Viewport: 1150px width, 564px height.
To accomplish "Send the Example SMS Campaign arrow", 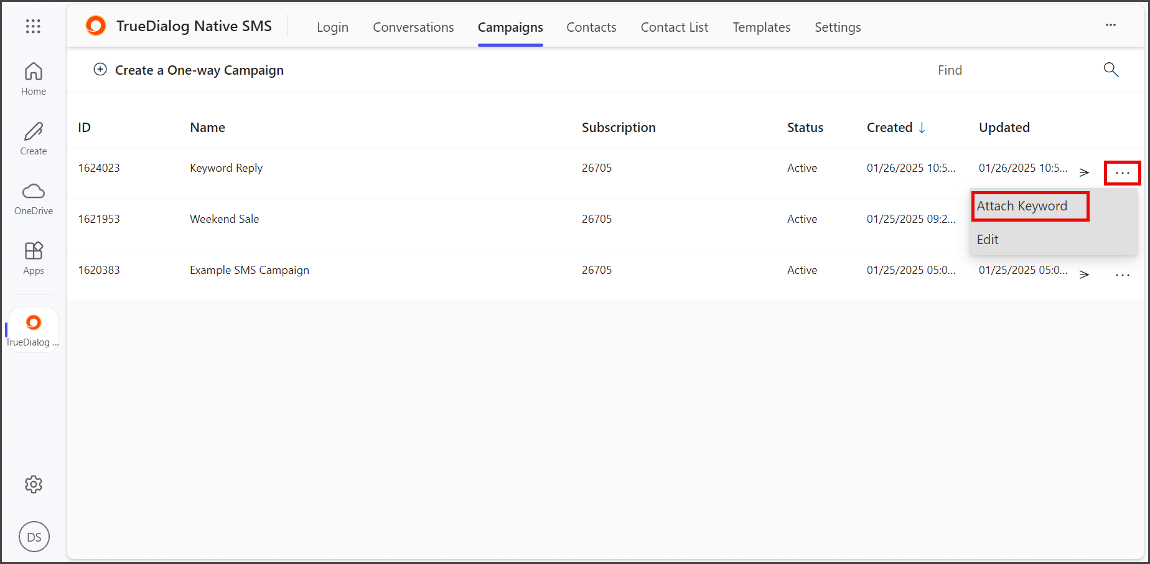I will 1085,275.
